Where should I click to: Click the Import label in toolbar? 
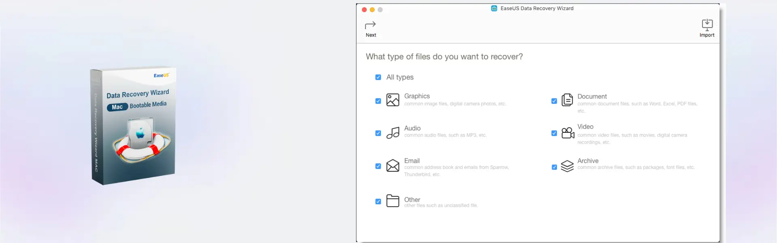tap(707, 35)
